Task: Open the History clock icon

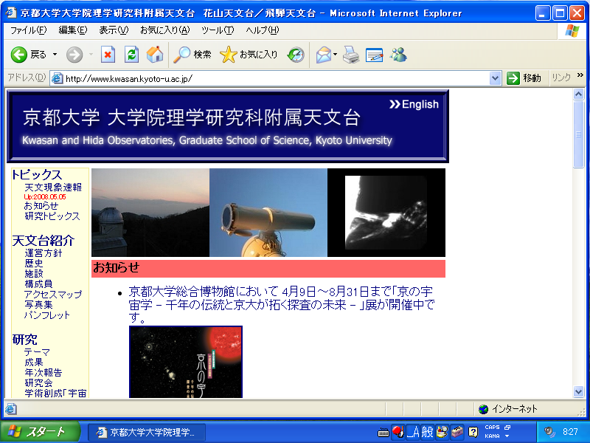Action: [296, 55]
